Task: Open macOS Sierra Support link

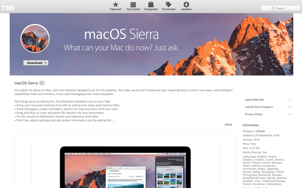Action: coord(259,107)
